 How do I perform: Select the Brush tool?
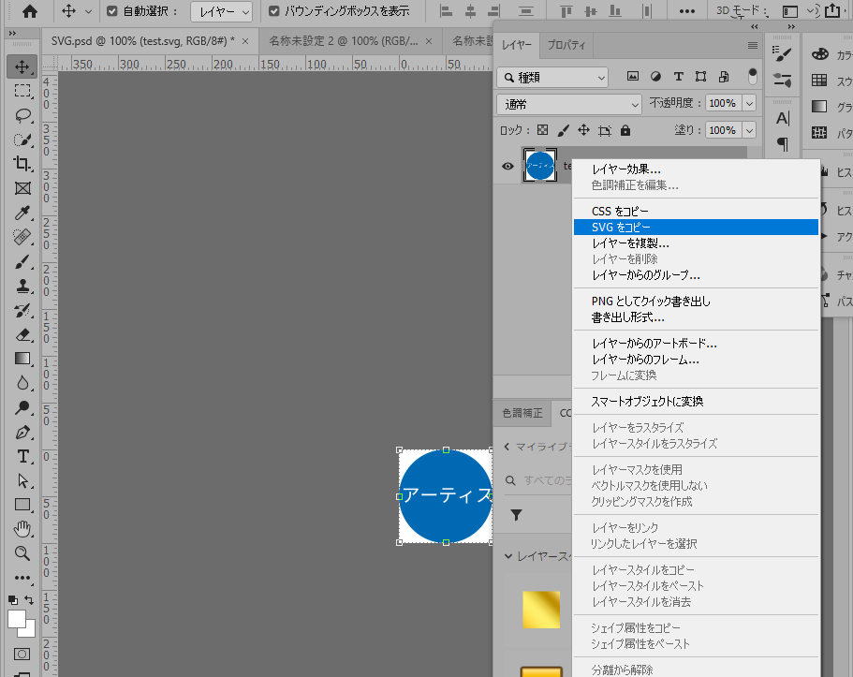pos(22,262)
